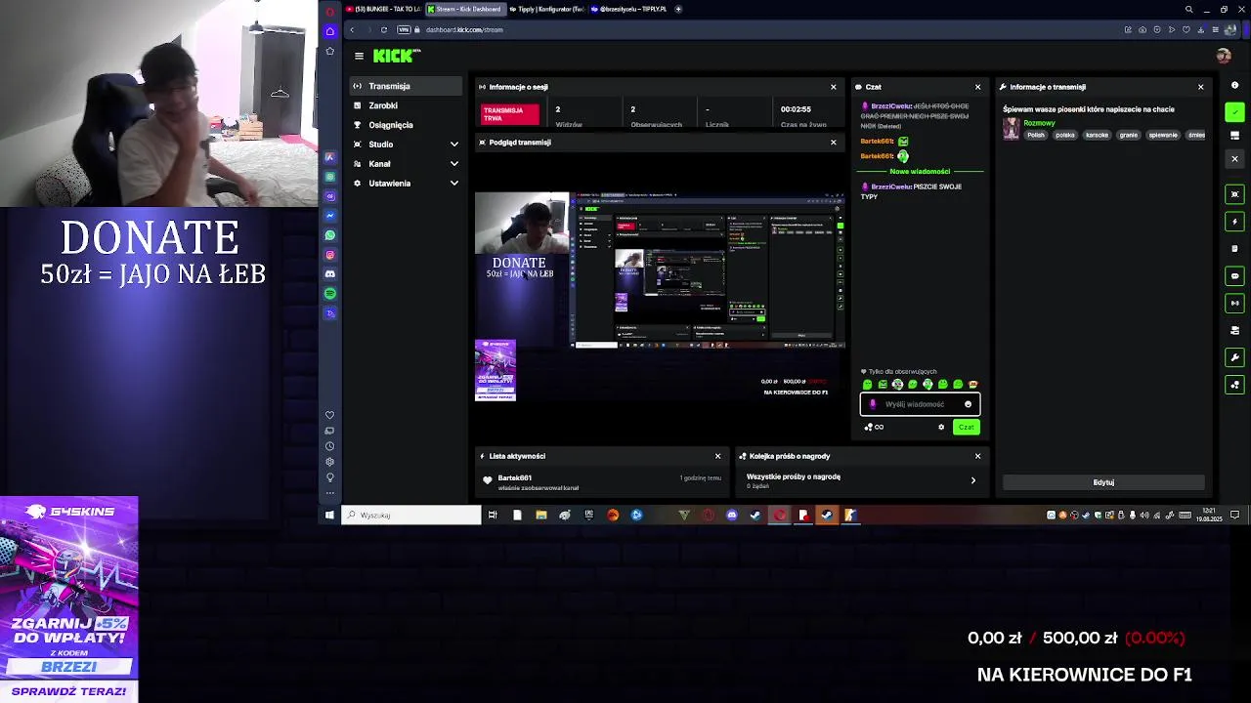Image resolution: width=1251 pixels, height=703 pixels.
Task: Open Windows Start menu
Action: coord(329,515)
